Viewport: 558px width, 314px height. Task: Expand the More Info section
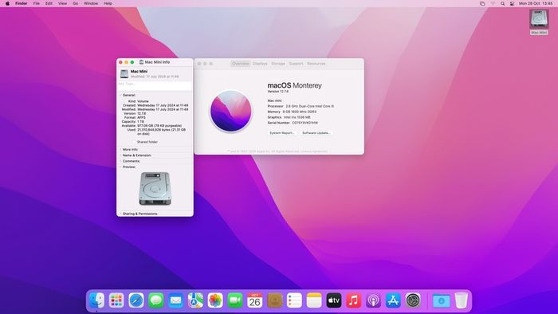(120, 150)
